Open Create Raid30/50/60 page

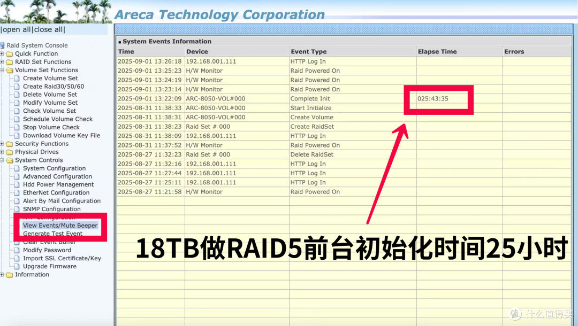coord(54,87)
